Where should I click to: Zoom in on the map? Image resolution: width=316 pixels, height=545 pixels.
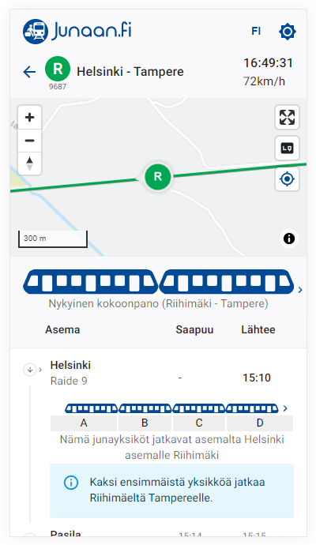30,118
